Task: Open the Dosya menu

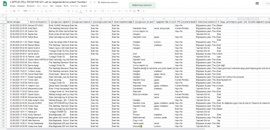Action: (x=13, y=6)
